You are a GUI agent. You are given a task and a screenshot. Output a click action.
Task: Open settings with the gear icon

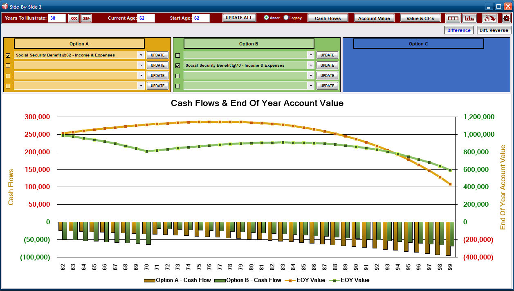507,18
